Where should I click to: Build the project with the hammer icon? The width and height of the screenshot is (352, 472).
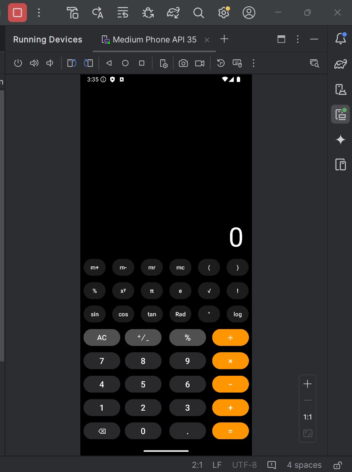click(72, 13)
